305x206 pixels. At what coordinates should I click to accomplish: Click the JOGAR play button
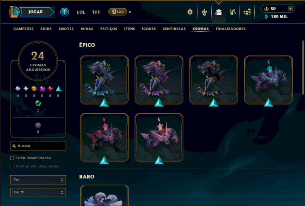point(37,12)
